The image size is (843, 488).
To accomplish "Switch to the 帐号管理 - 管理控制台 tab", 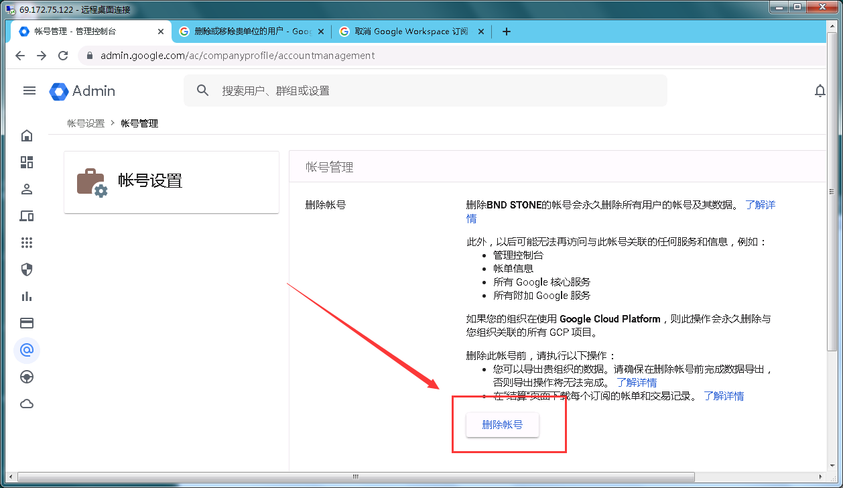I will pyautogui.click(x=92, y=32).
